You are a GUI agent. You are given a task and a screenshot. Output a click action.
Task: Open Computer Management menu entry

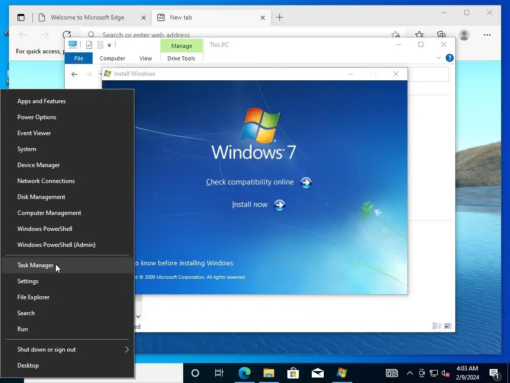pos(68,213)
